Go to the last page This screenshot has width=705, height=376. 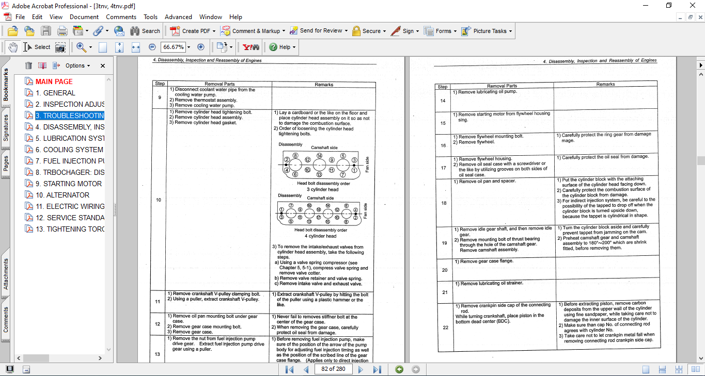click(x=377, y=369)
